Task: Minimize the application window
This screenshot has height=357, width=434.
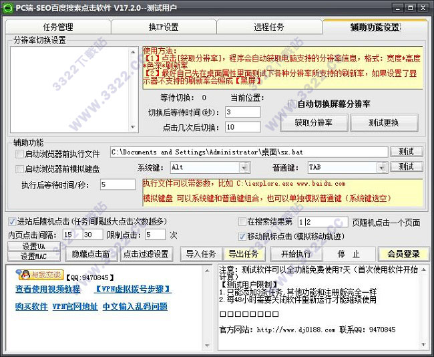Action: click(x=398, y=8)
